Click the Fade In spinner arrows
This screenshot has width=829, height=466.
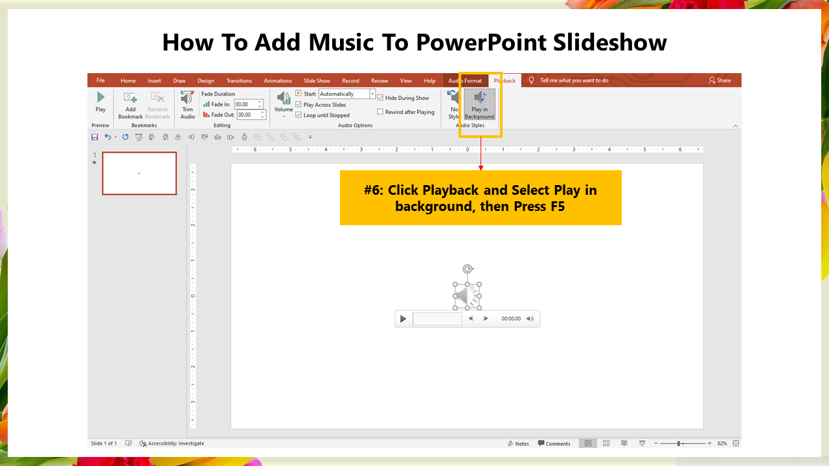(x=261, y=104)
